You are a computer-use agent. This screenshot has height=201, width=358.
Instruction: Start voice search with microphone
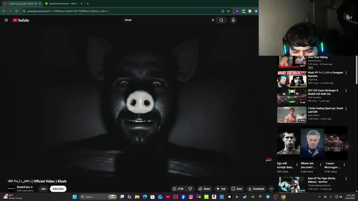coord(233,20)
